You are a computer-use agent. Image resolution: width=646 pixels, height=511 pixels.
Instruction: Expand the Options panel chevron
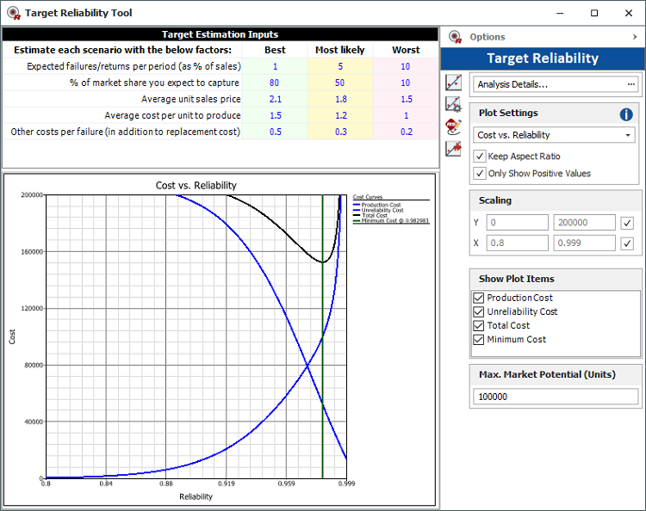pyautogui.click(x=635, y=37)
